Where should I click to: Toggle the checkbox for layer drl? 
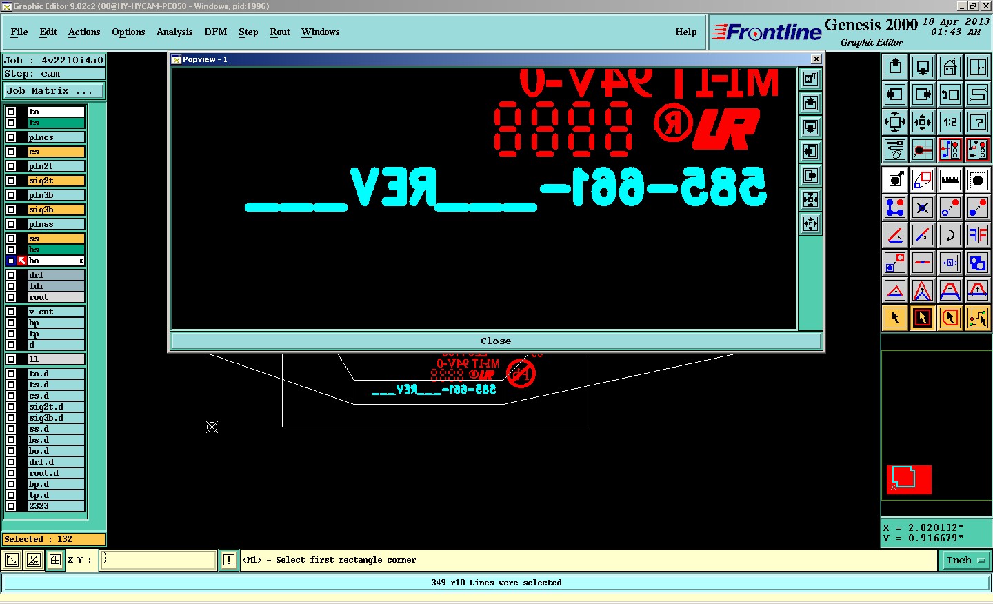[11, 275]
